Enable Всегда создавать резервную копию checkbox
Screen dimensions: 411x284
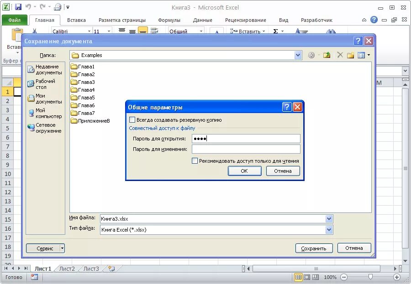[132, 120]
